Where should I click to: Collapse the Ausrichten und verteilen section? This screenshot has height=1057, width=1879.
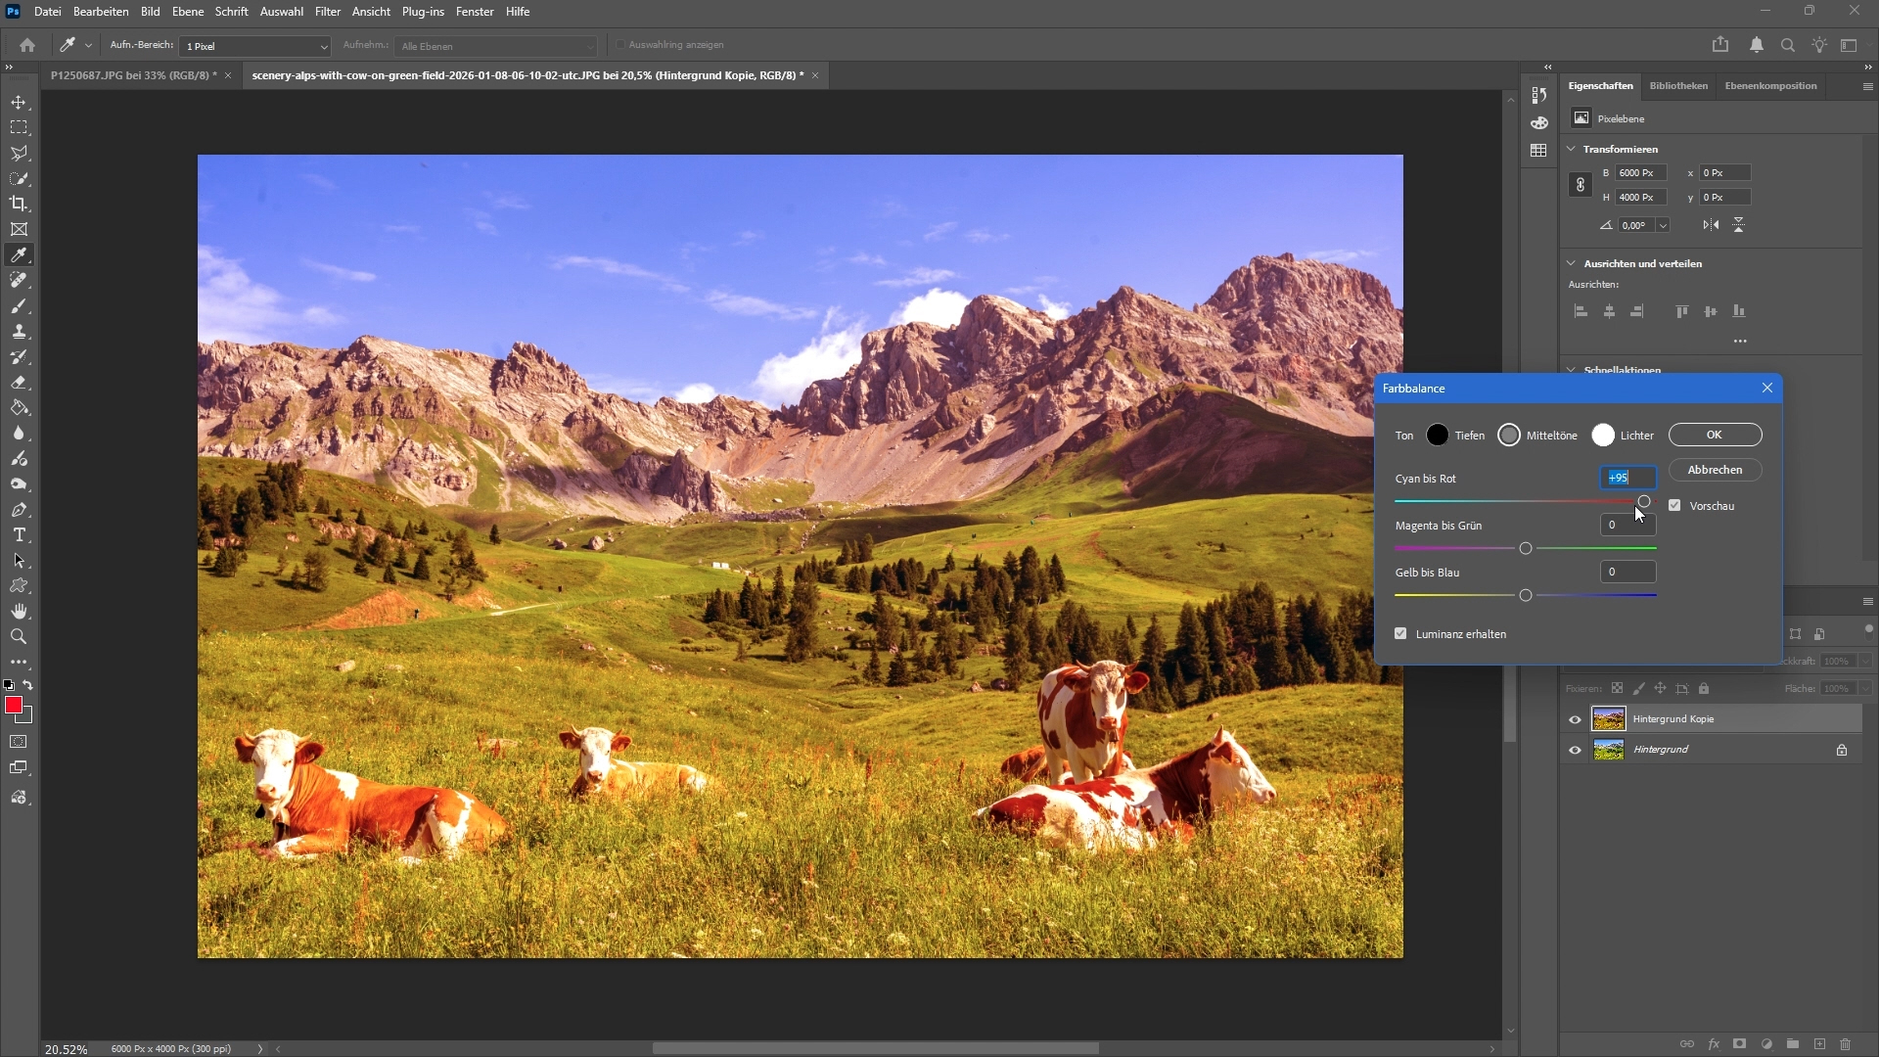(1572, 263)
